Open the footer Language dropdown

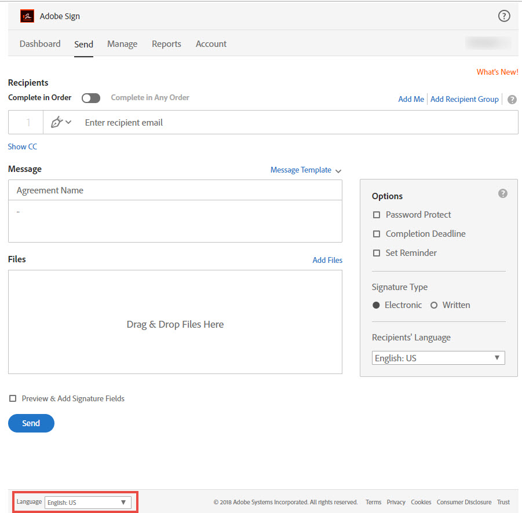pos(88,503)
